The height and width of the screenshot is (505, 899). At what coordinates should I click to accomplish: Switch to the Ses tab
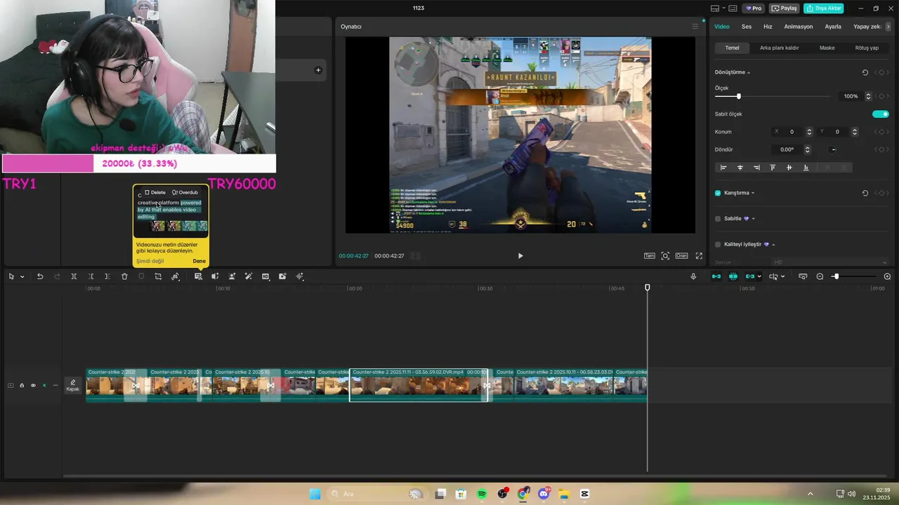[747, 27]
